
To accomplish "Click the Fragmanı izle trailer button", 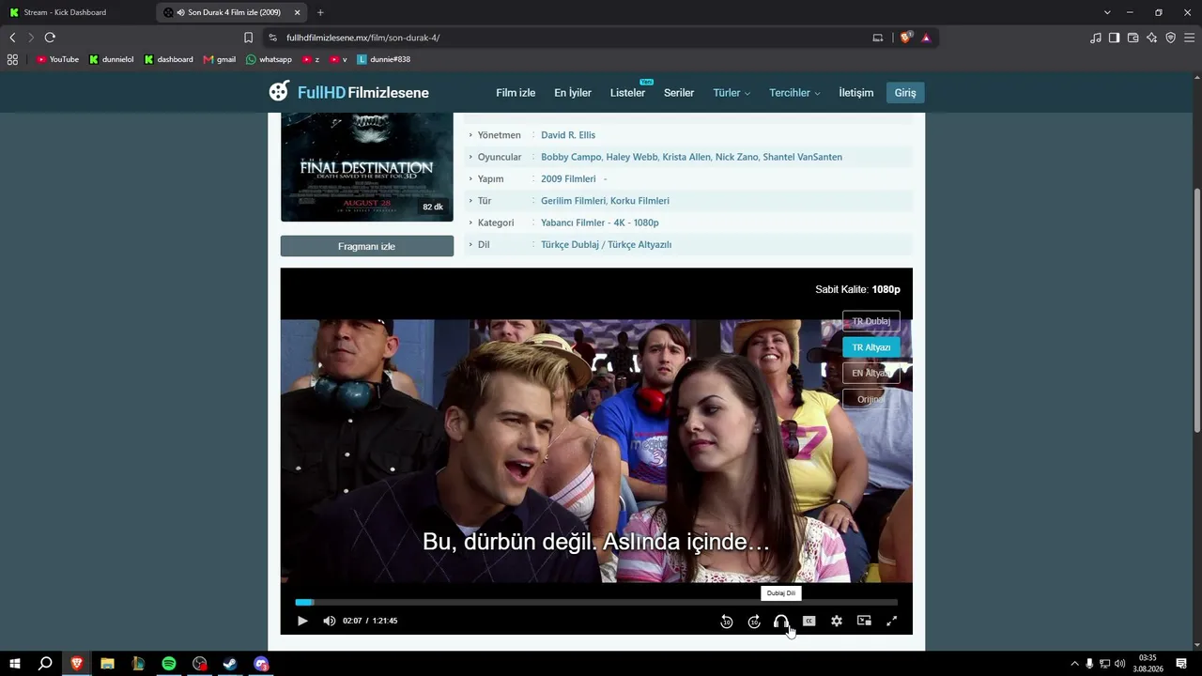I will [x=367, y=246].
